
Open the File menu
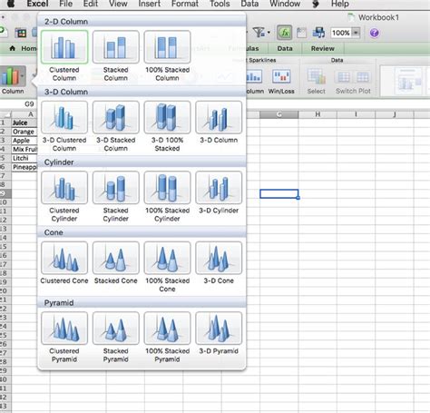(66, 4)
